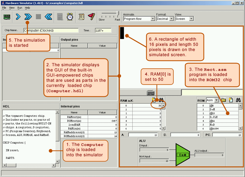
Task: Click the Tick Tock alarm clock icon
Action: 70,17
